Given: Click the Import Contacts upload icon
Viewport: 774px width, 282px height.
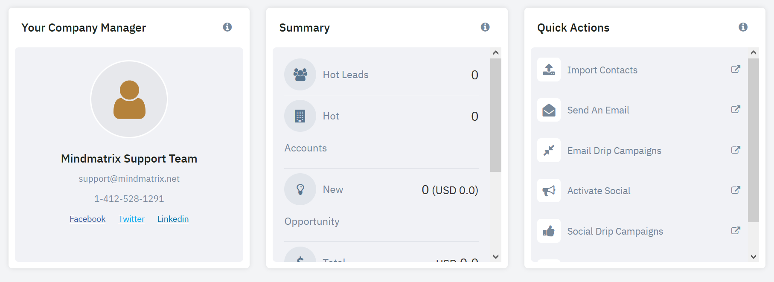Looking at the screenshot, I should (549, 70).
